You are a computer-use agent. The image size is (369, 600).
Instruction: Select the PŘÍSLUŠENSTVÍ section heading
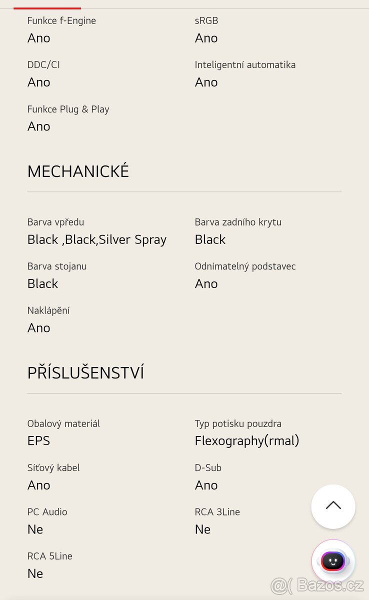click(x=85, y=373)
